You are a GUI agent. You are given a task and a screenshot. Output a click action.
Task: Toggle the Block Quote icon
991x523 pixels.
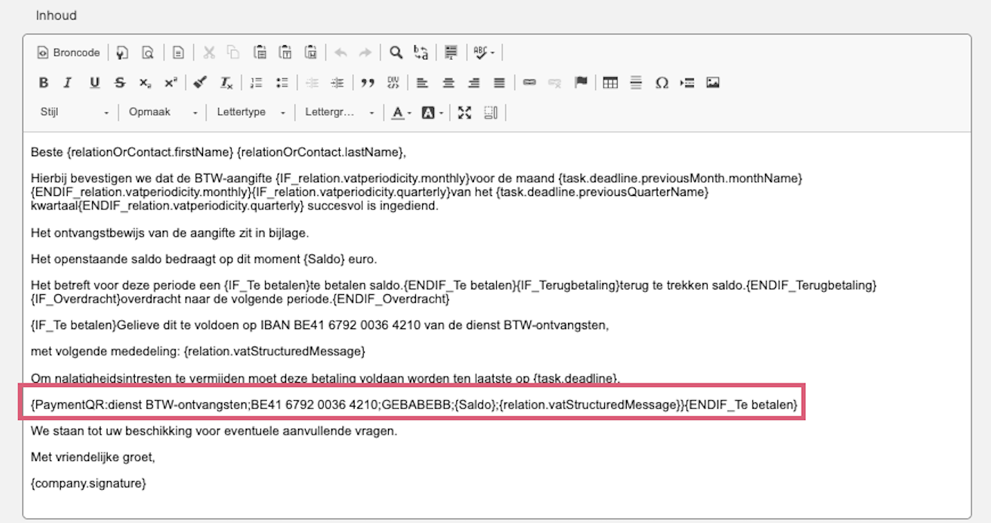[x=368, y=83]
